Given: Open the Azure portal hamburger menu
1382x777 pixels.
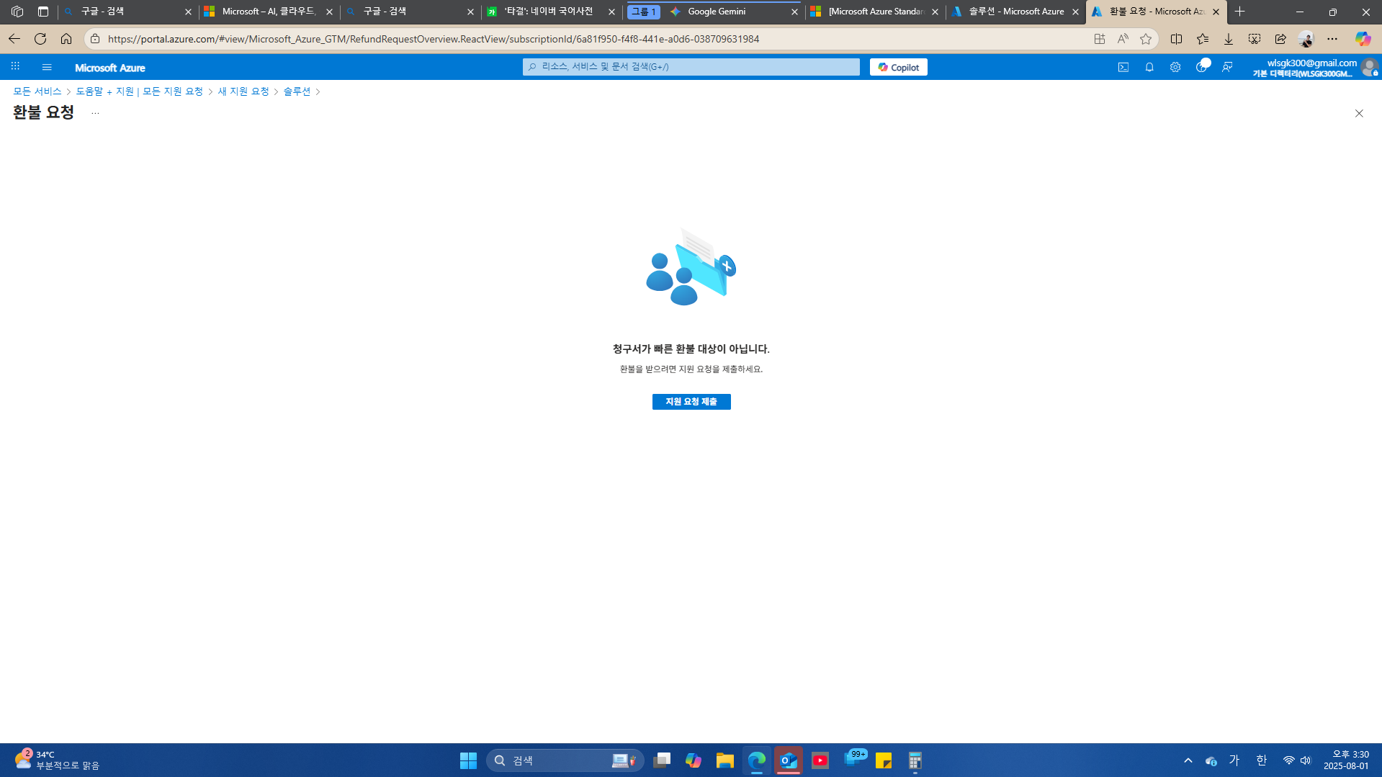Looking at the screenshot, I should click(47, 67).
